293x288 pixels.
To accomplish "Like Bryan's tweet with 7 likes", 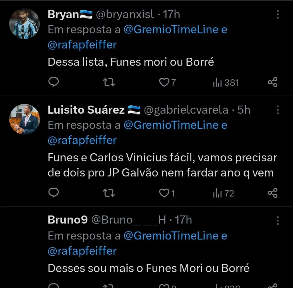I will (x=164, y=83).
